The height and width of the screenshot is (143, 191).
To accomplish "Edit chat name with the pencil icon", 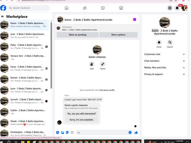I will pyautogui.click(x=103, y=64).
